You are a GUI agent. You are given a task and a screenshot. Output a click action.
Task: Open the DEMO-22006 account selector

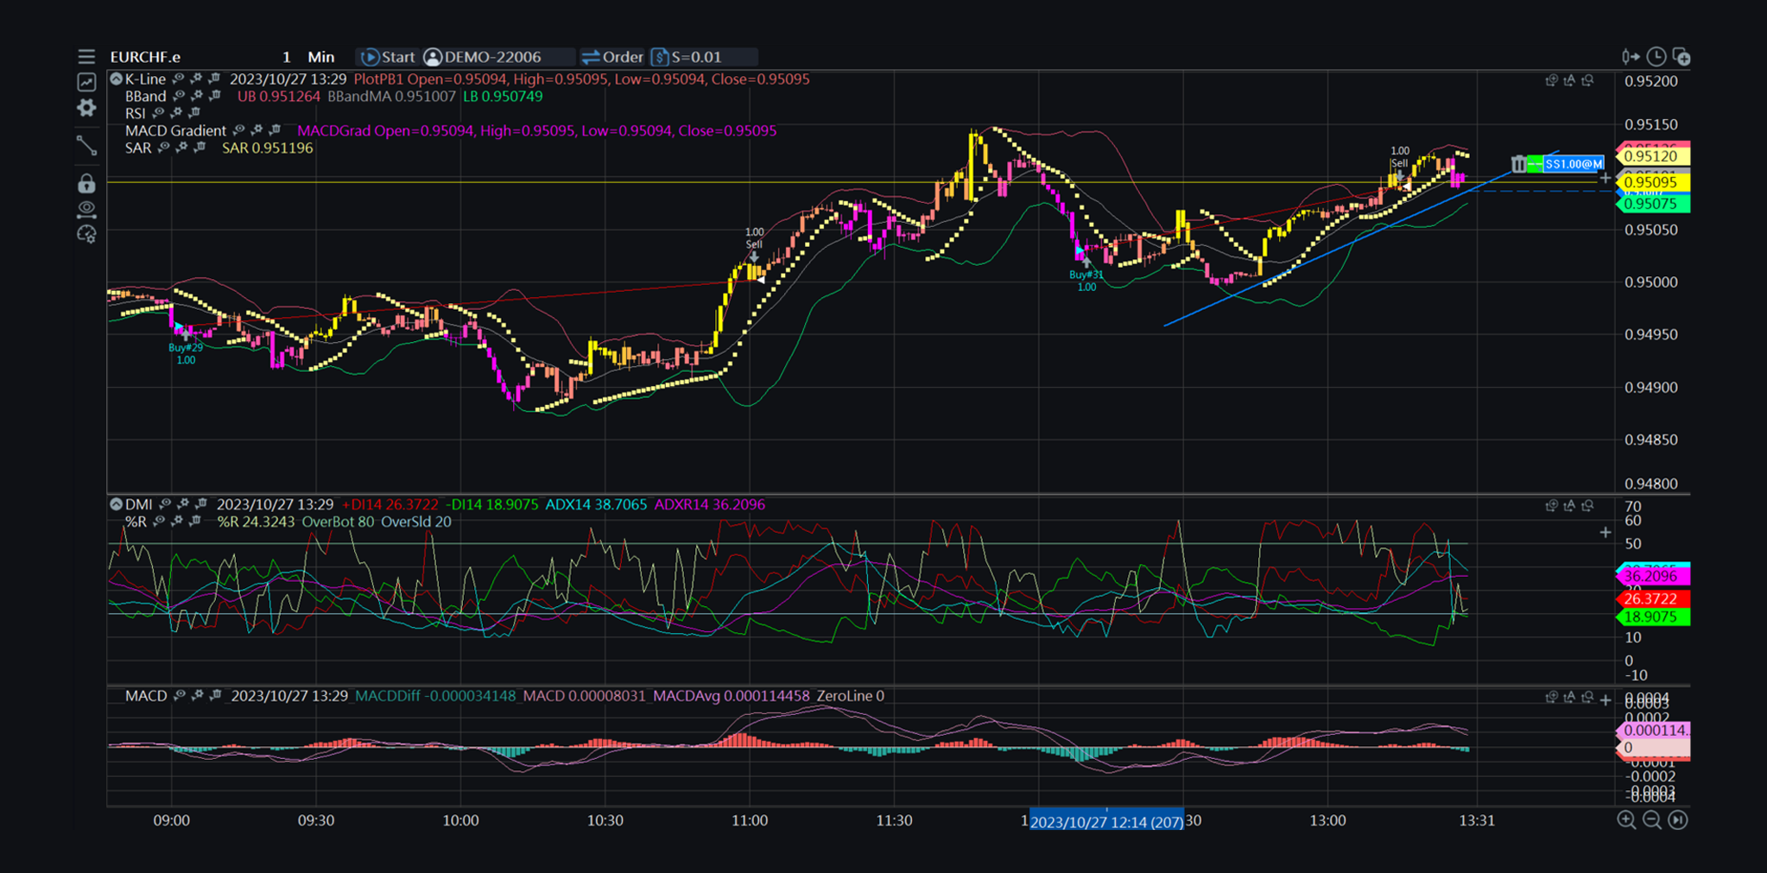[x=497, y=57]
